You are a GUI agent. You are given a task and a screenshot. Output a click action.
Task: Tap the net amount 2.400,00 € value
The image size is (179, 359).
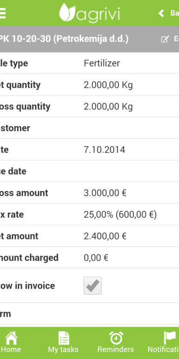(x=105, y=236)
